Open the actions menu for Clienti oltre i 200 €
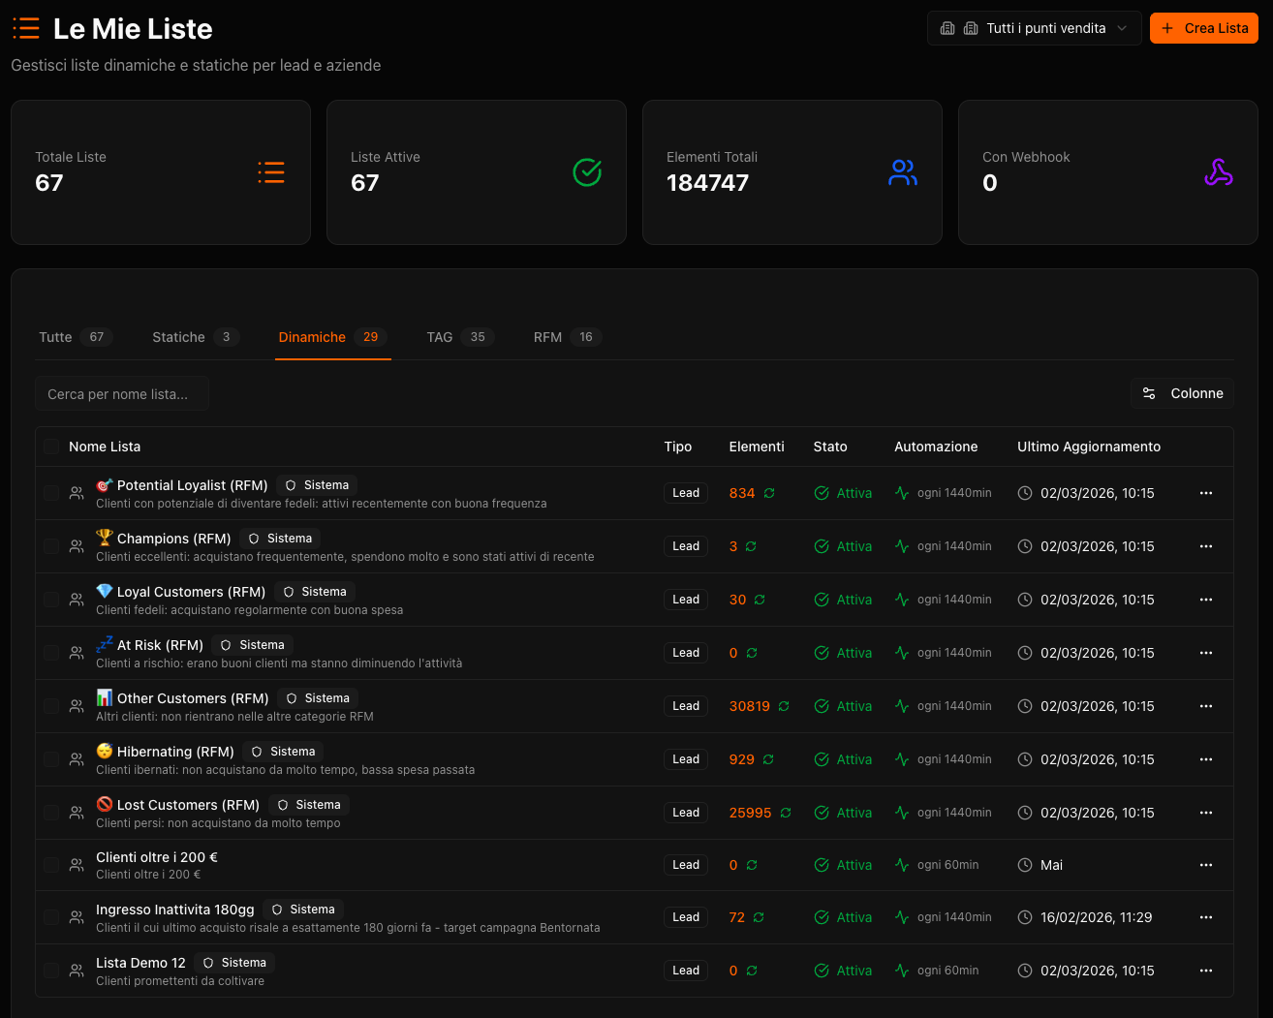Viewport: 1273px width, 1018px height. click(x=1205, y=864)
